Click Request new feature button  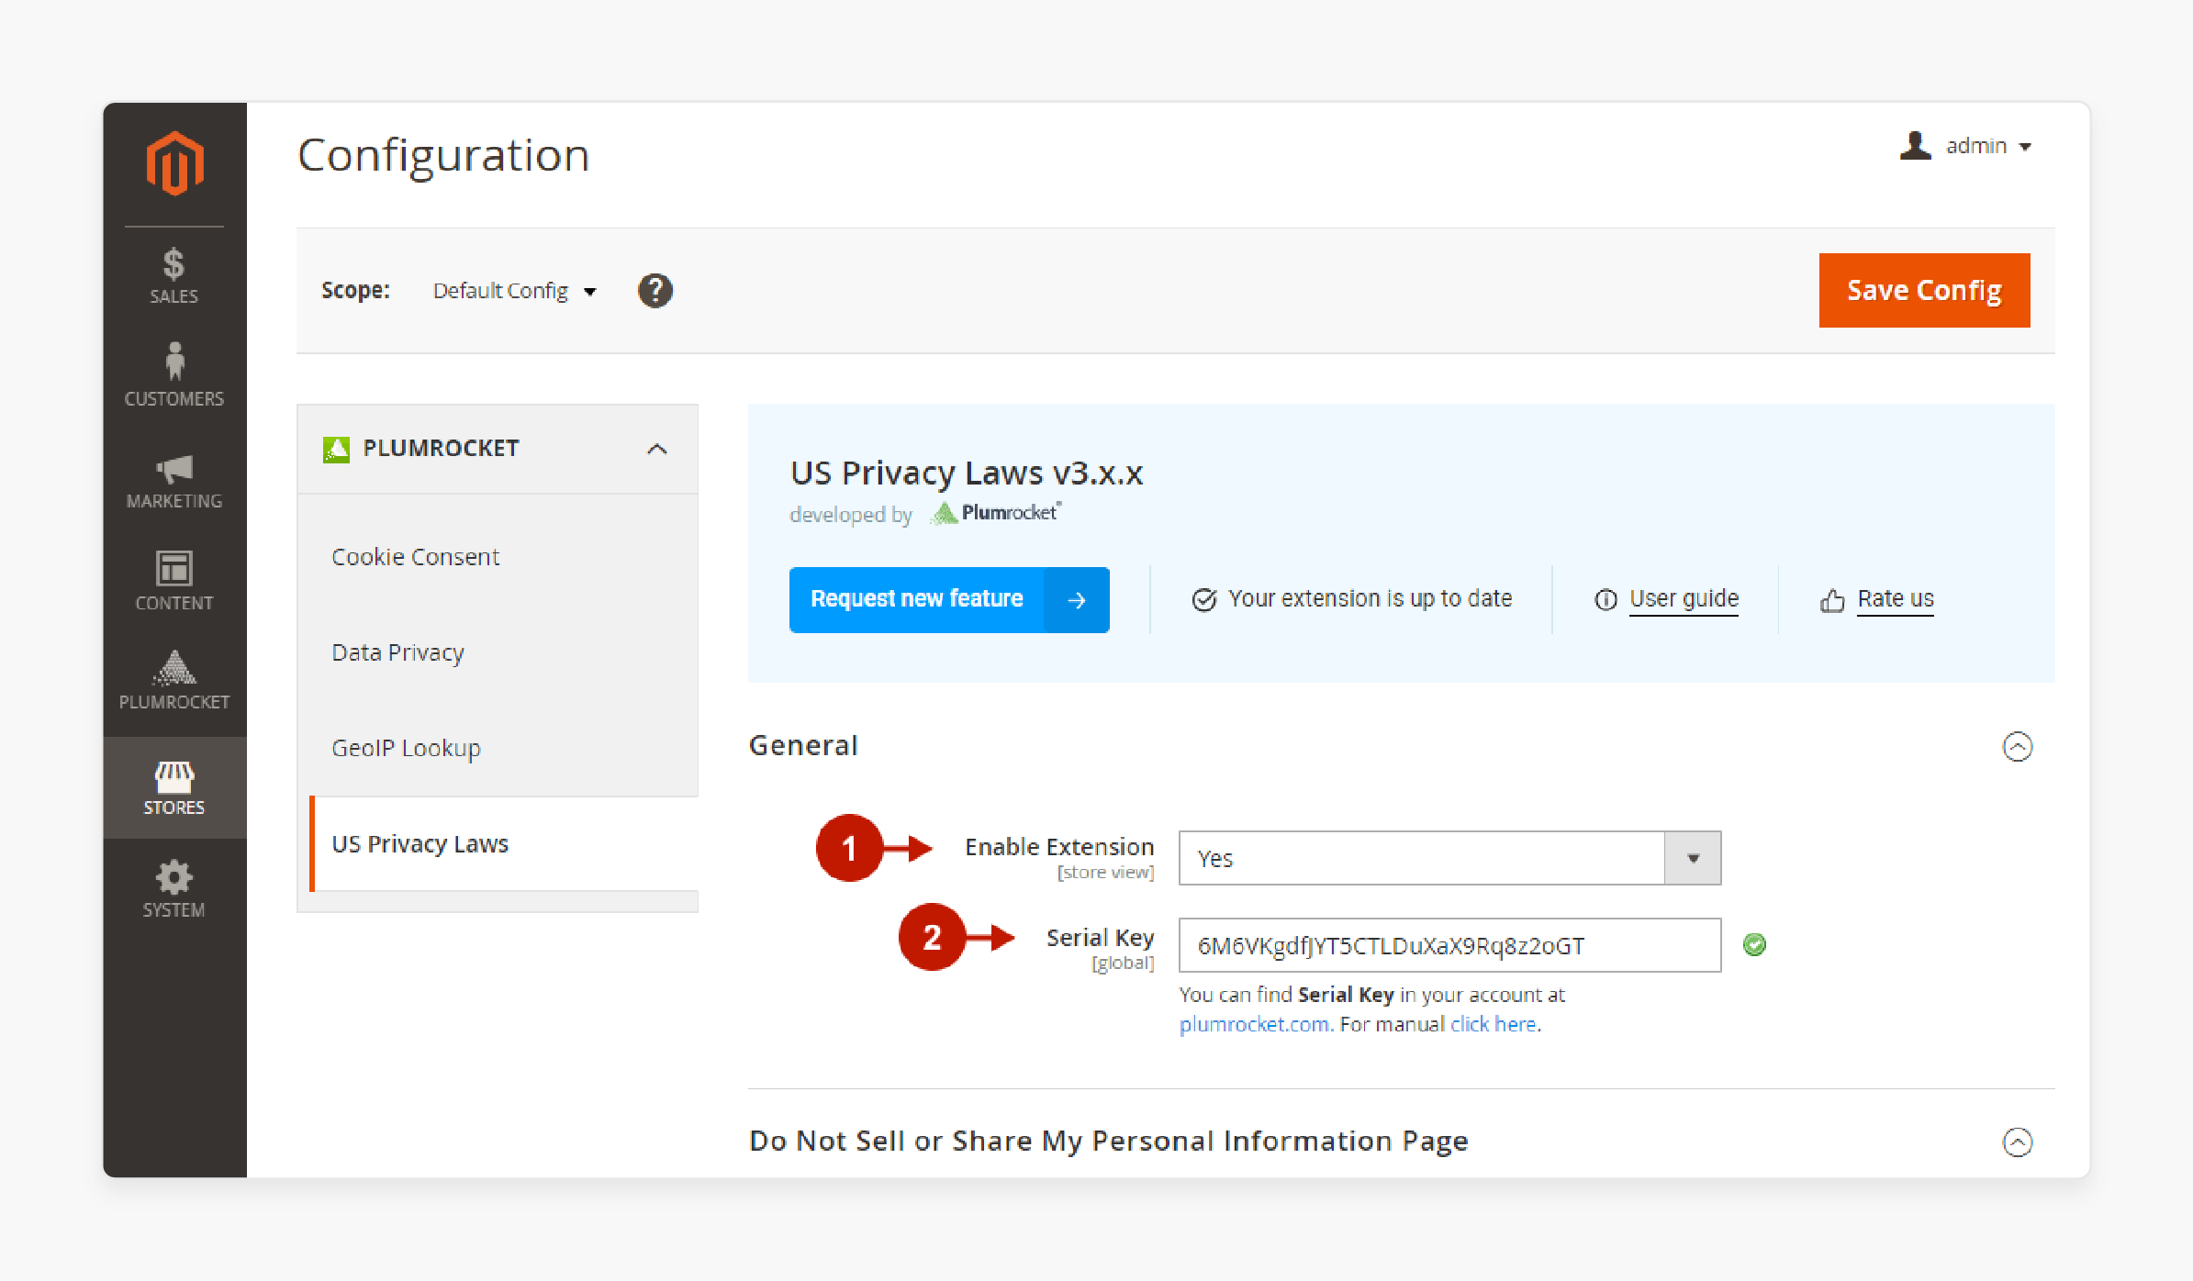[949, 600]
